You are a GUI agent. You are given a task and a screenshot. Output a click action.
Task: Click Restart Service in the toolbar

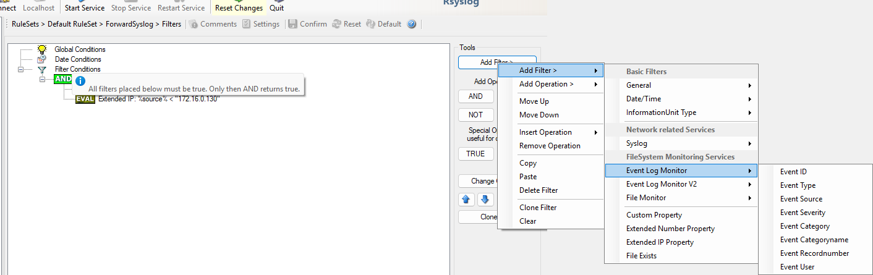(x=181, y=8)
